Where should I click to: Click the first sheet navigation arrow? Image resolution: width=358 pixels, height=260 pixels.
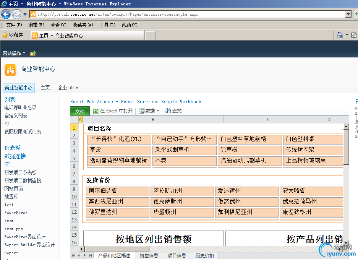click(73, 255)
